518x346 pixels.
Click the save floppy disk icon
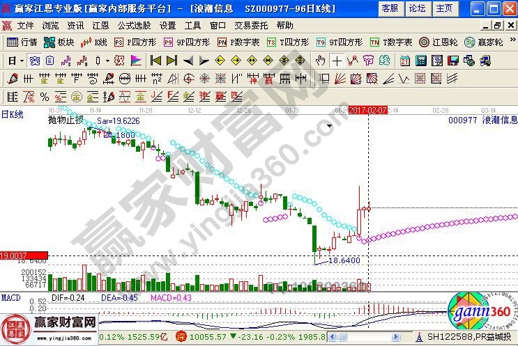pos(454,61)
